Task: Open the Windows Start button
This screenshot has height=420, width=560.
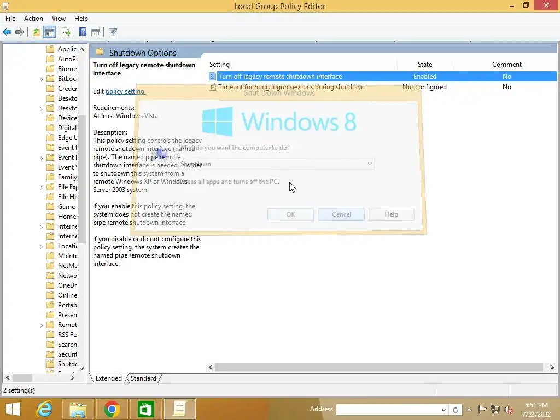Action: click(x=13, y=409)
